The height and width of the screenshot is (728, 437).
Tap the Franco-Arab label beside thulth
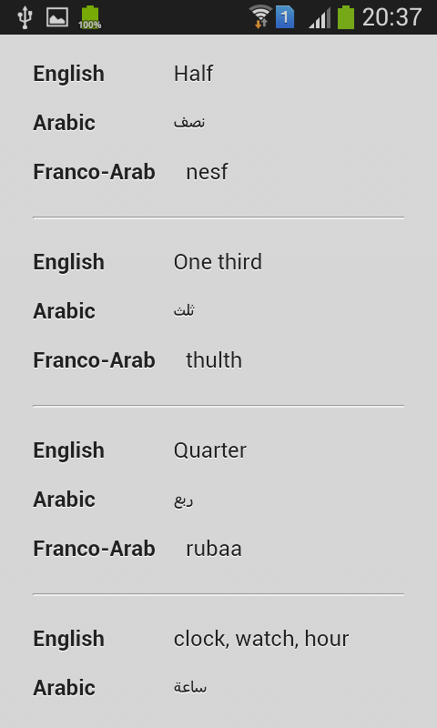coord(94,360)
